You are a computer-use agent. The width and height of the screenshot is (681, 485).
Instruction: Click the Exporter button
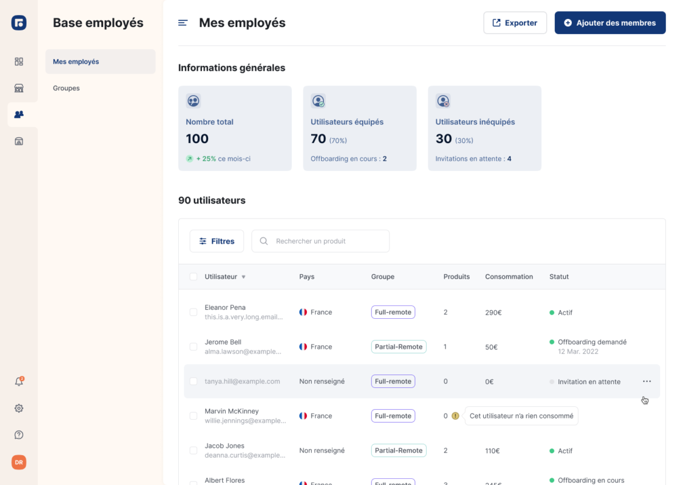(514, 23)
